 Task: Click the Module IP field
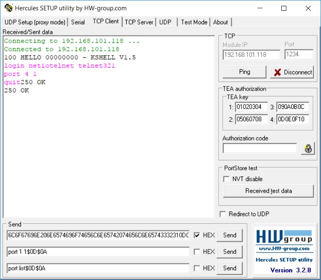point(251,55)
